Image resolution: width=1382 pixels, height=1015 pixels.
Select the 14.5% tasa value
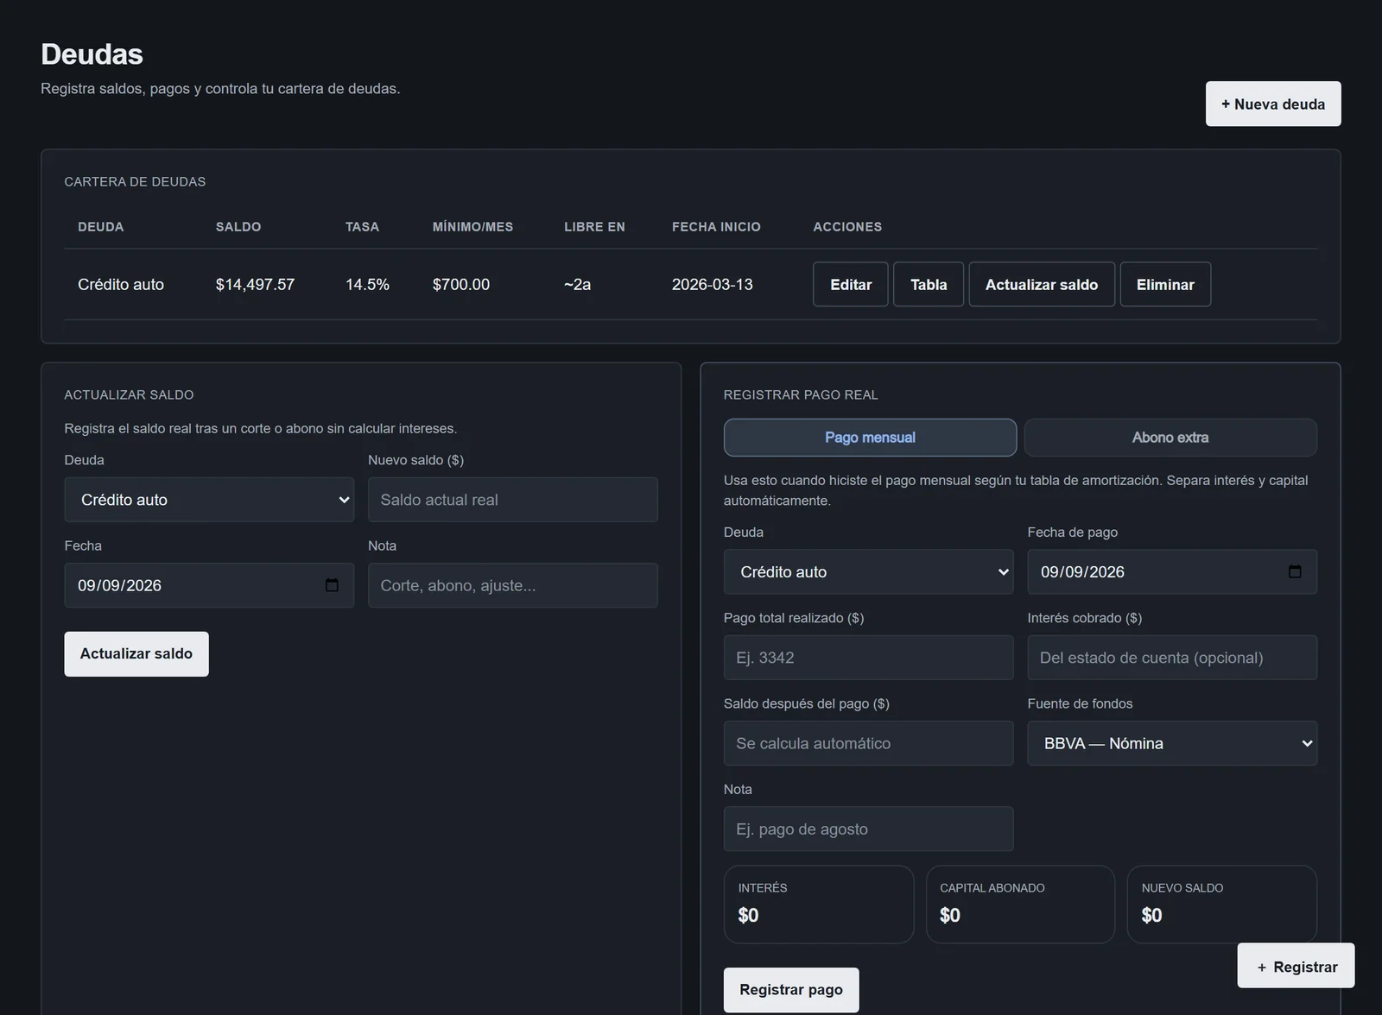(x=367, y=284)
